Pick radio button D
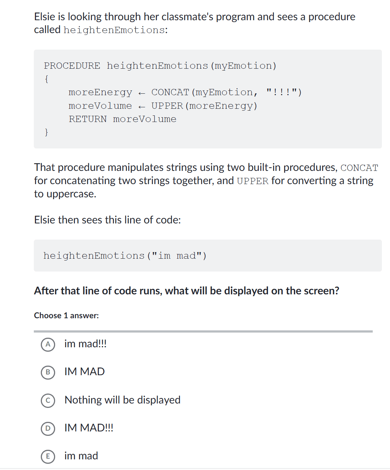 click(x=48, y=428)
